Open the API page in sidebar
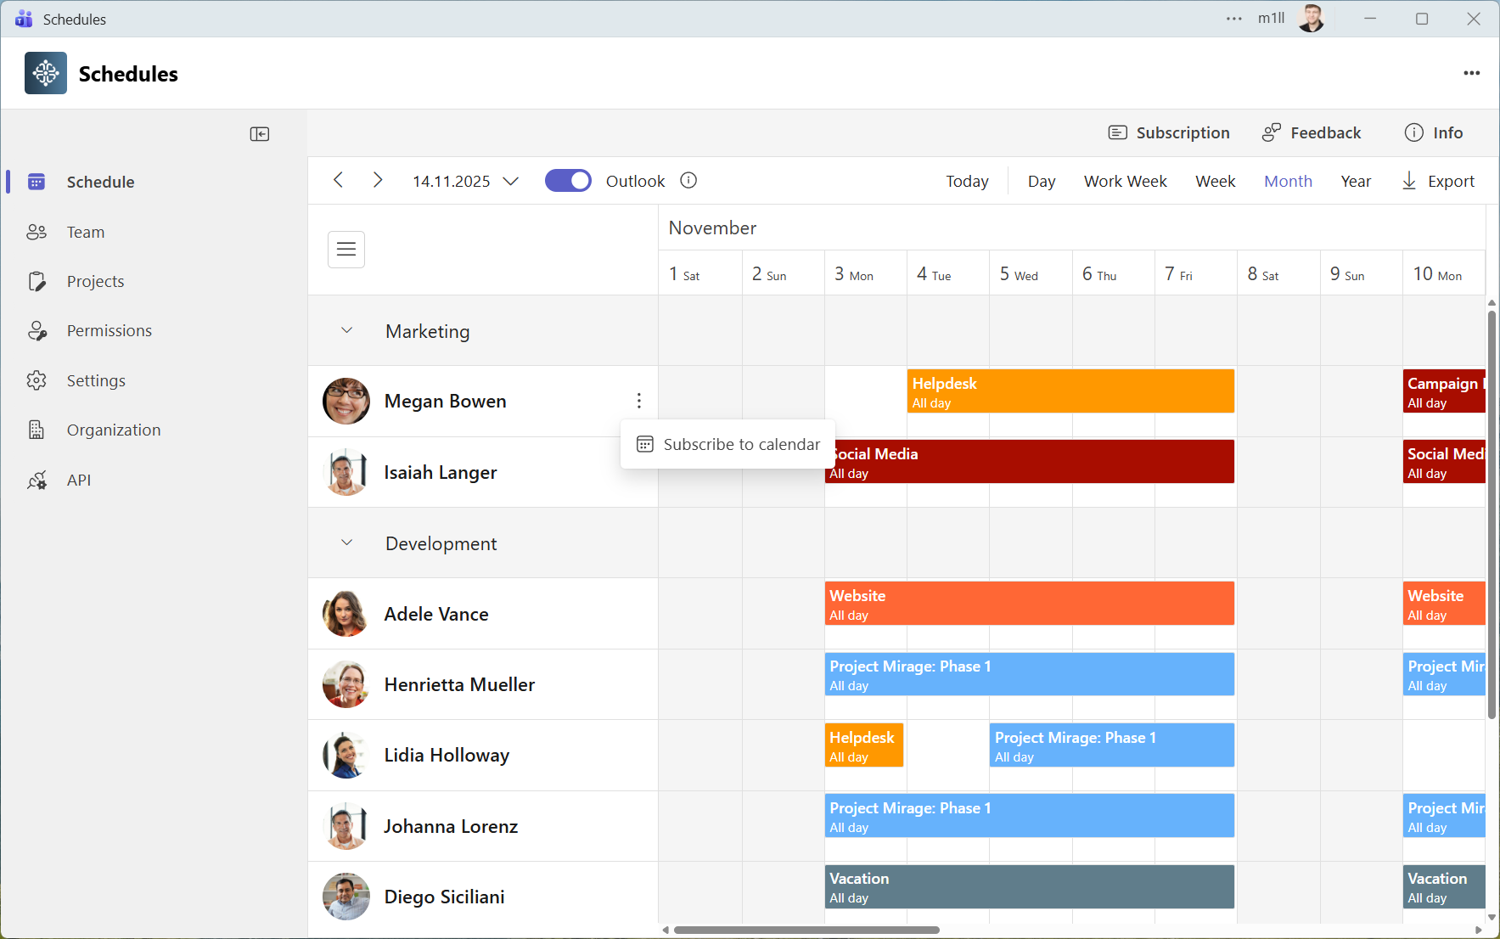 point(78,481)
